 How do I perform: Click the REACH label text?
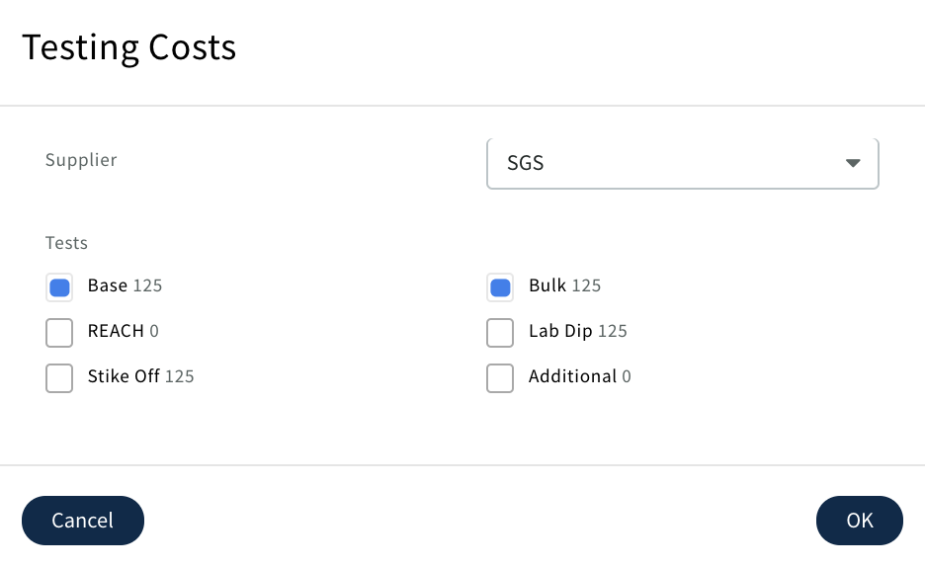[116, 331]
